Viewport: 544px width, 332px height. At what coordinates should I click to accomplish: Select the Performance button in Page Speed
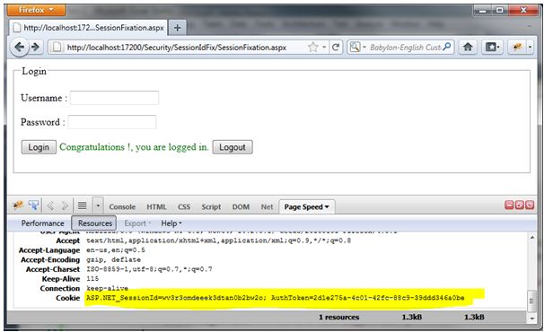coord(43,223)
